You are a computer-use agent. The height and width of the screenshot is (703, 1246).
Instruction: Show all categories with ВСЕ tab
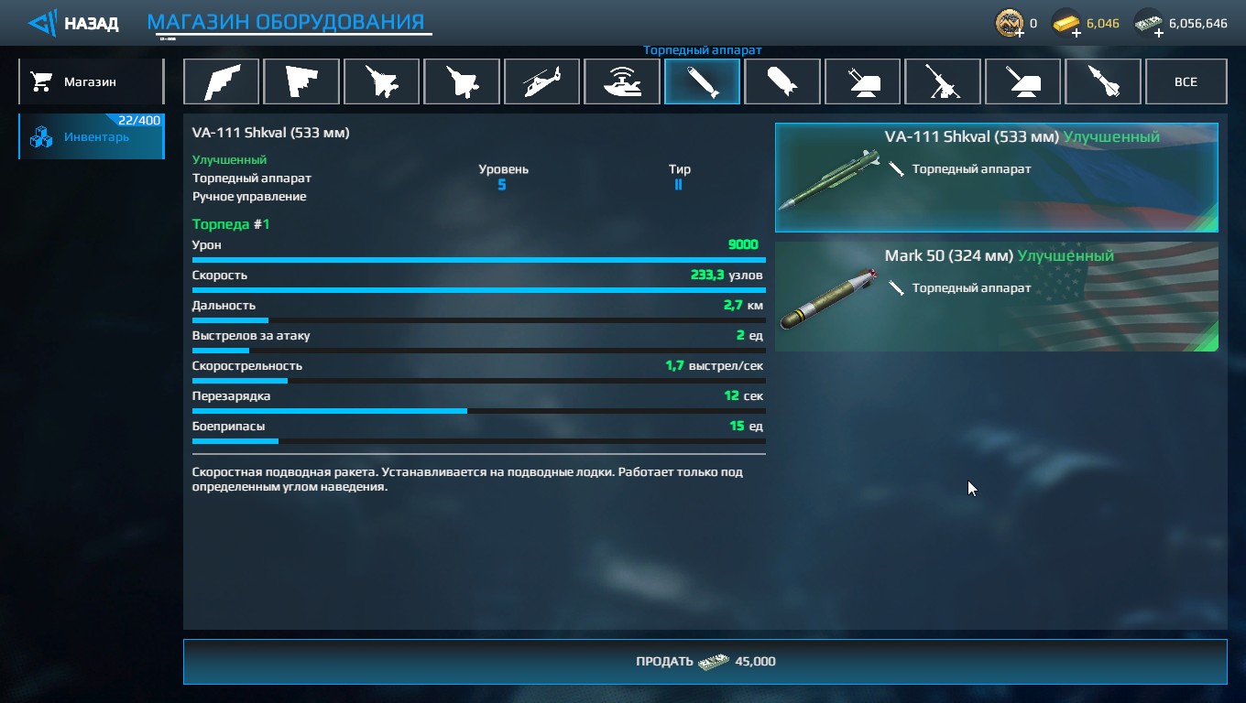(x=1186, y=81)
